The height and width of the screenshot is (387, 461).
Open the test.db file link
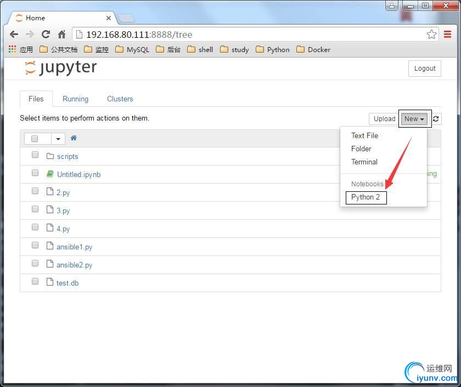coord(68,283)
